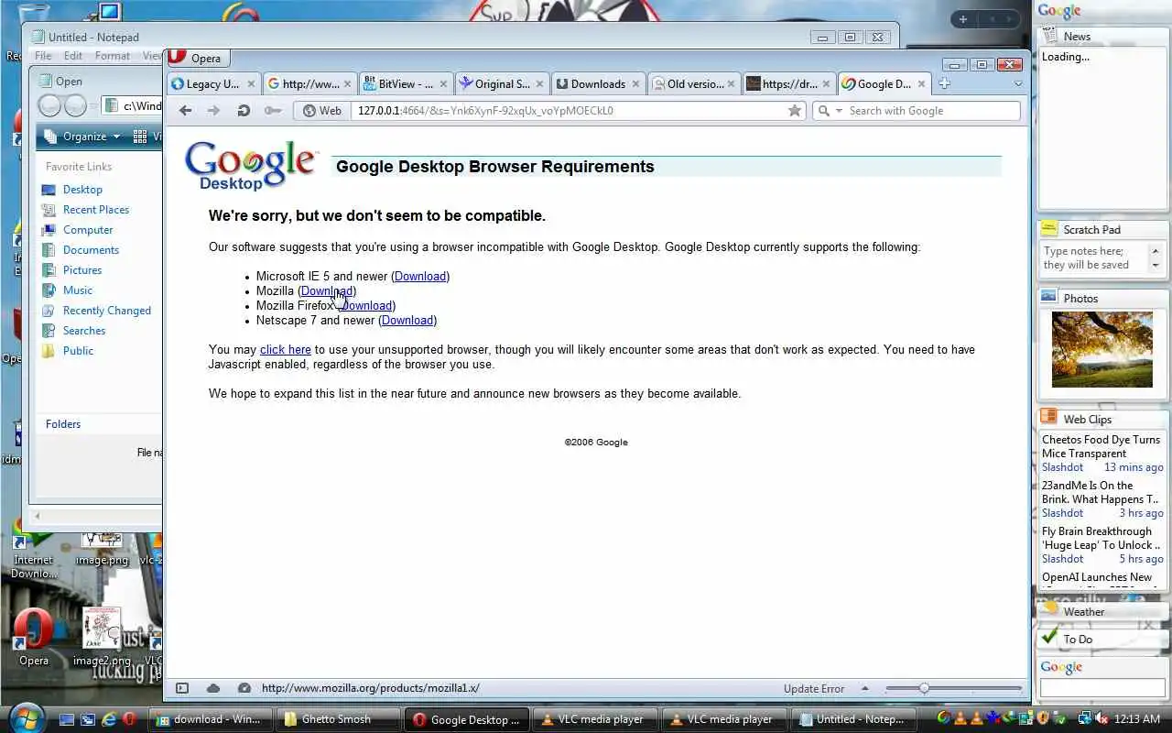Close the https://dr... tab
This screenshot has height=733, width=1172.
point(826,83)
